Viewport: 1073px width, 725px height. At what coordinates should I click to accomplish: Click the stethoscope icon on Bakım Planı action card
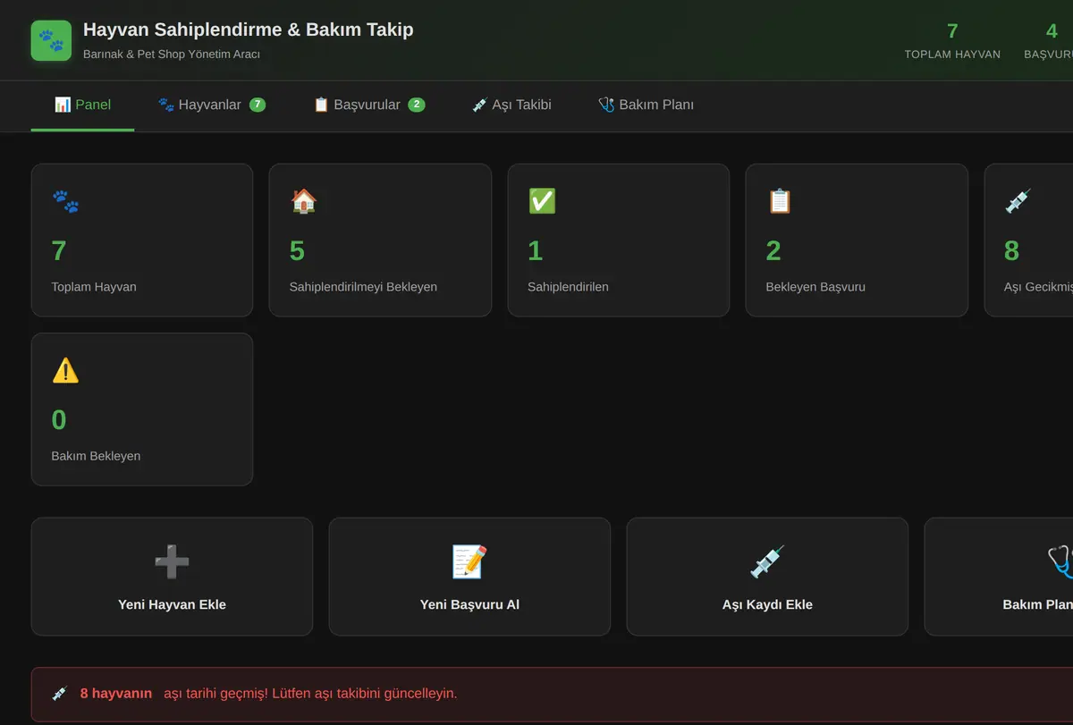tap(1060, 562)
